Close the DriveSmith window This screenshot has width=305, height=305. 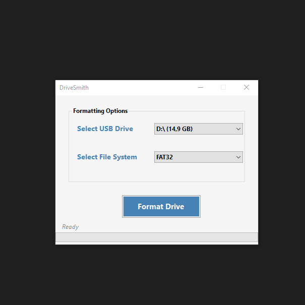pos(247,88)
